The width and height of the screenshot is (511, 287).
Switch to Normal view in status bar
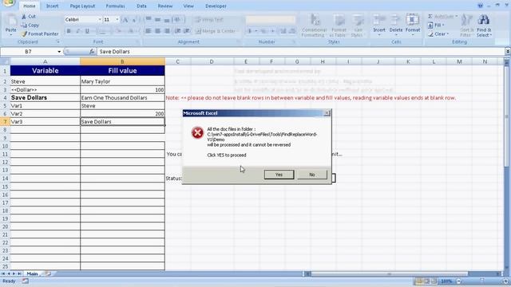(419, 281)
